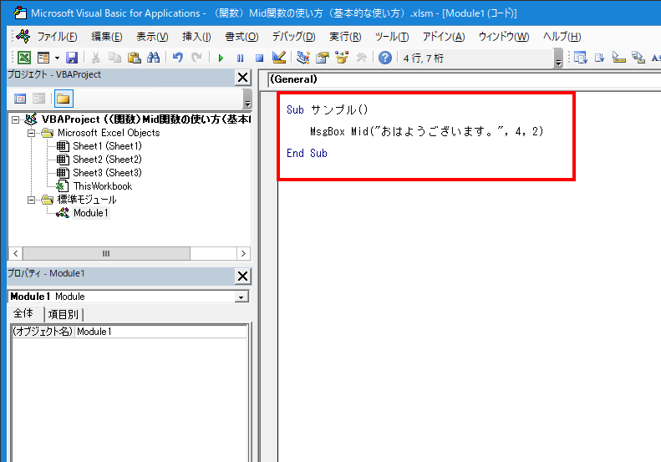Open the Module1 Module object dropdown
The image size is (661, 462).
242,297
